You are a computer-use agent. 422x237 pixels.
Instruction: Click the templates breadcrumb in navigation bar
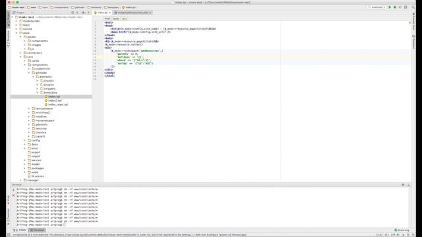[111, 7]
